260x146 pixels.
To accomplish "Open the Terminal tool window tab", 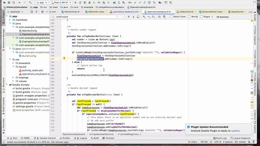I will (108, 138).
